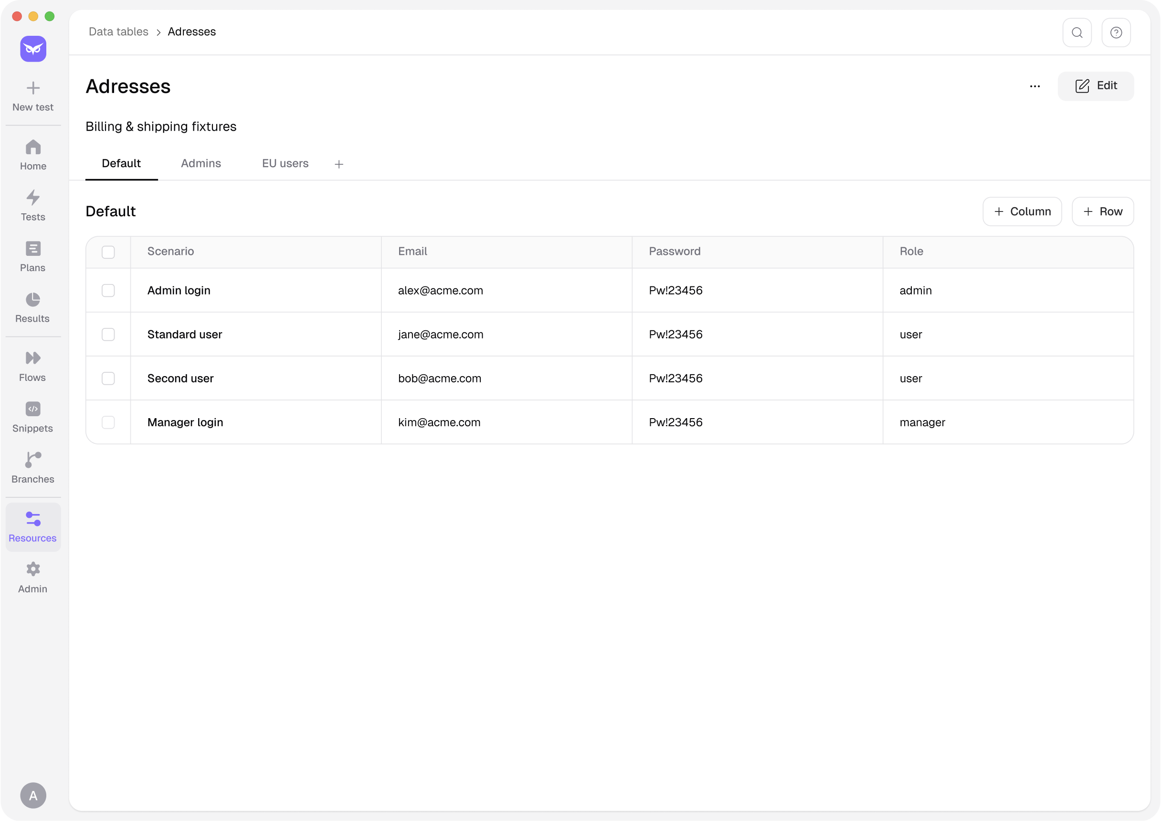Add a new Column
This screenshot has height=821, width=1161.
click(1022, 211)
